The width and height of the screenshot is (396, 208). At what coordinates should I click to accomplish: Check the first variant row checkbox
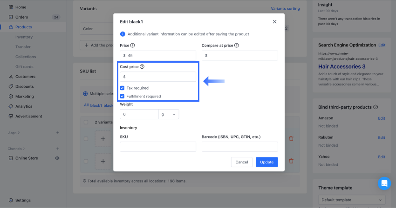tap(86, 139)
